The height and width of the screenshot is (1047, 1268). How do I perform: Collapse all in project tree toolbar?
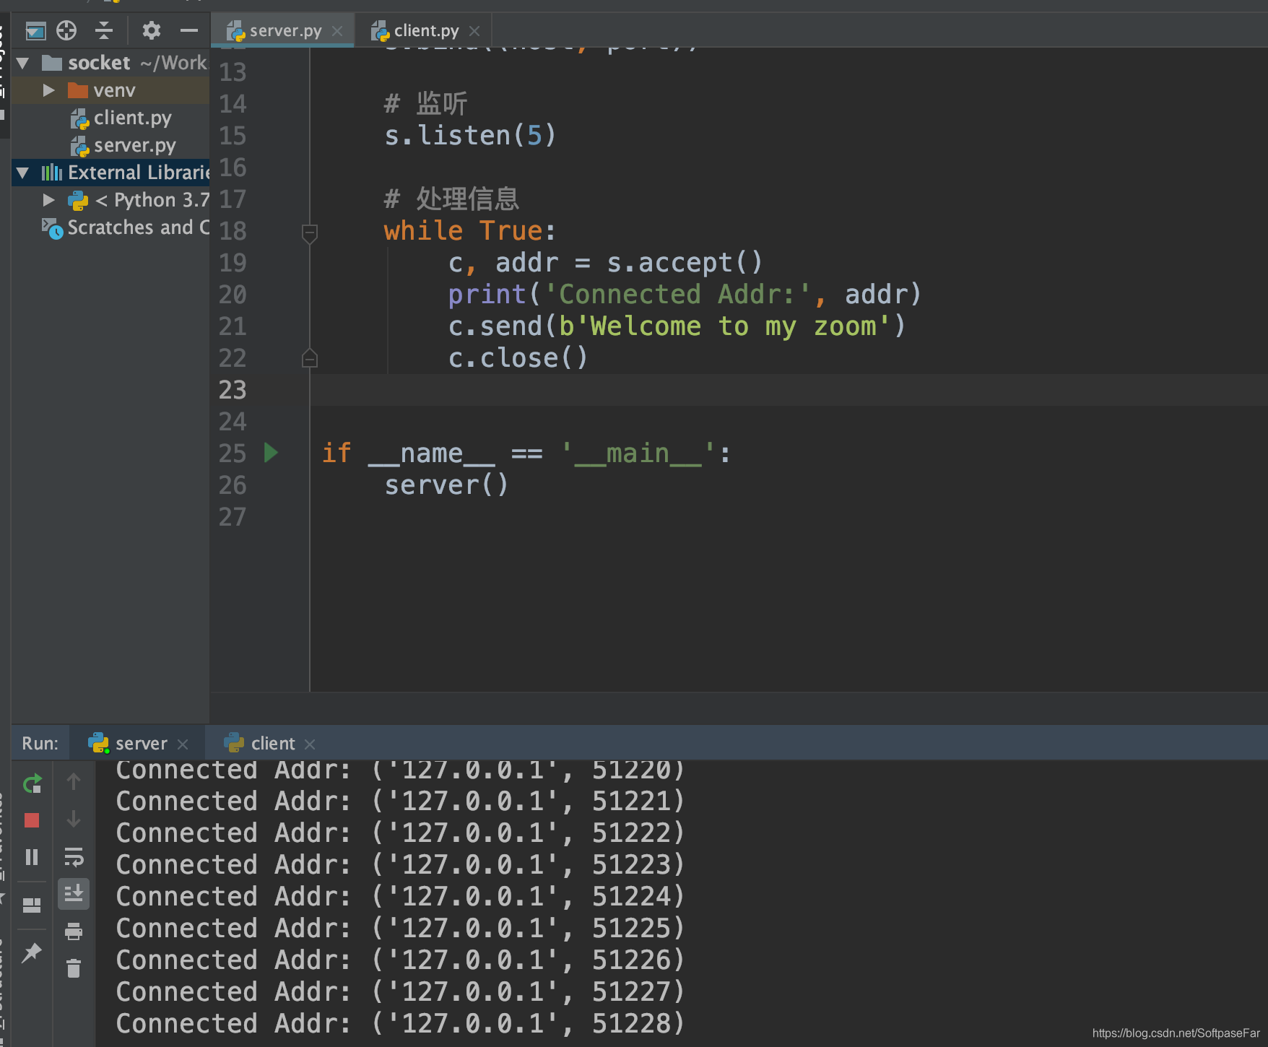[104, 30]
